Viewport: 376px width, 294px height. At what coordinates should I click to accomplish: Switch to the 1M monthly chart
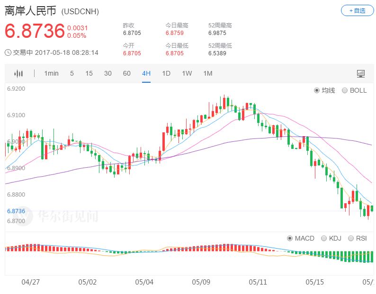tap(208, 73)
